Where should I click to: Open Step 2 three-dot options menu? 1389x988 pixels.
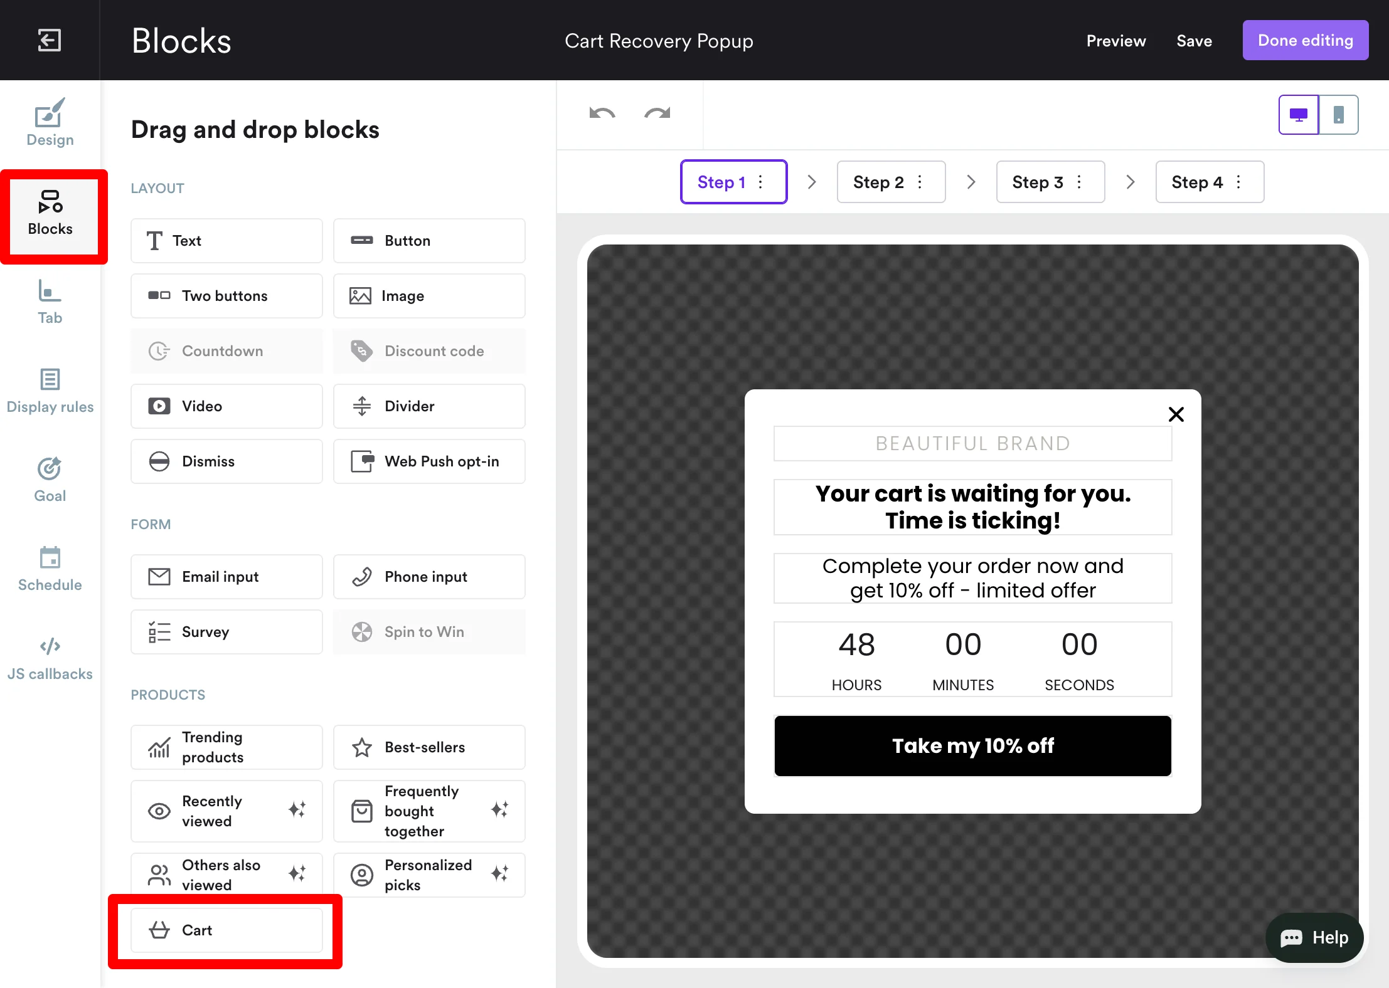920,182
